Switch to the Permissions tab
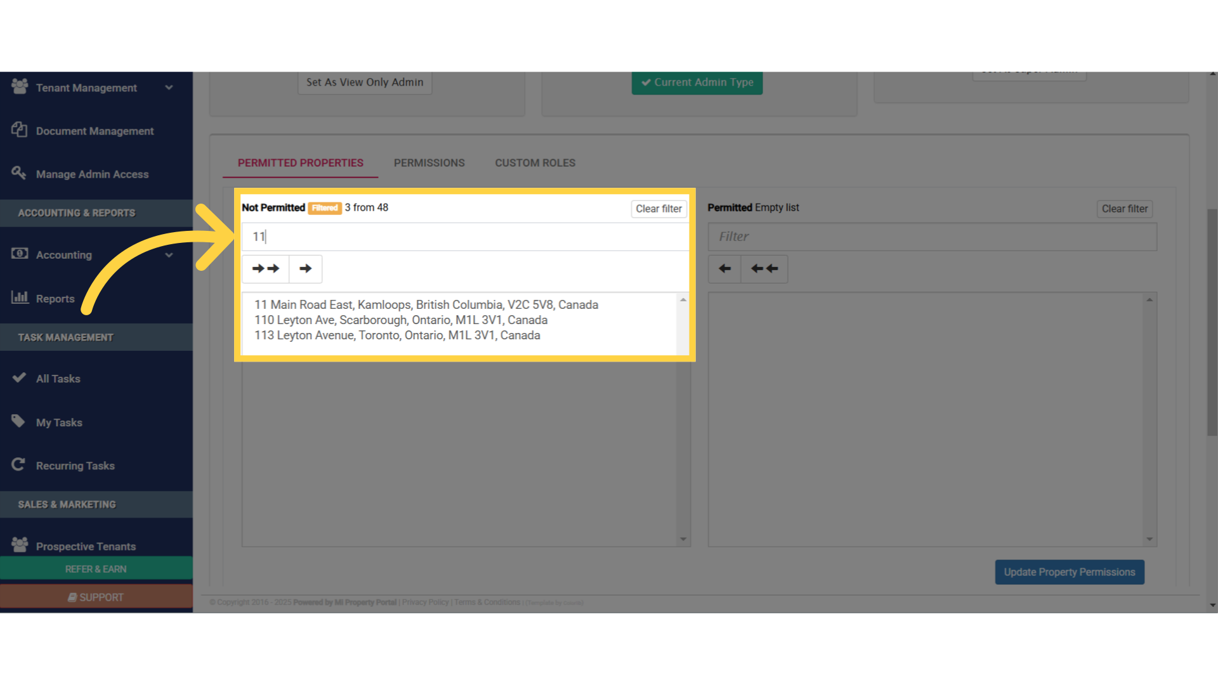The image size is (1218, 685). (429, 163)
